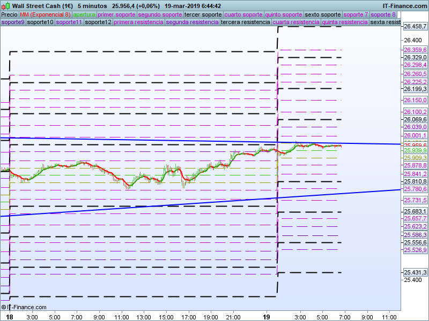Click the © IT-Finance.com link at bottom left
Screen dimensions: 429x321
(24, 307)
